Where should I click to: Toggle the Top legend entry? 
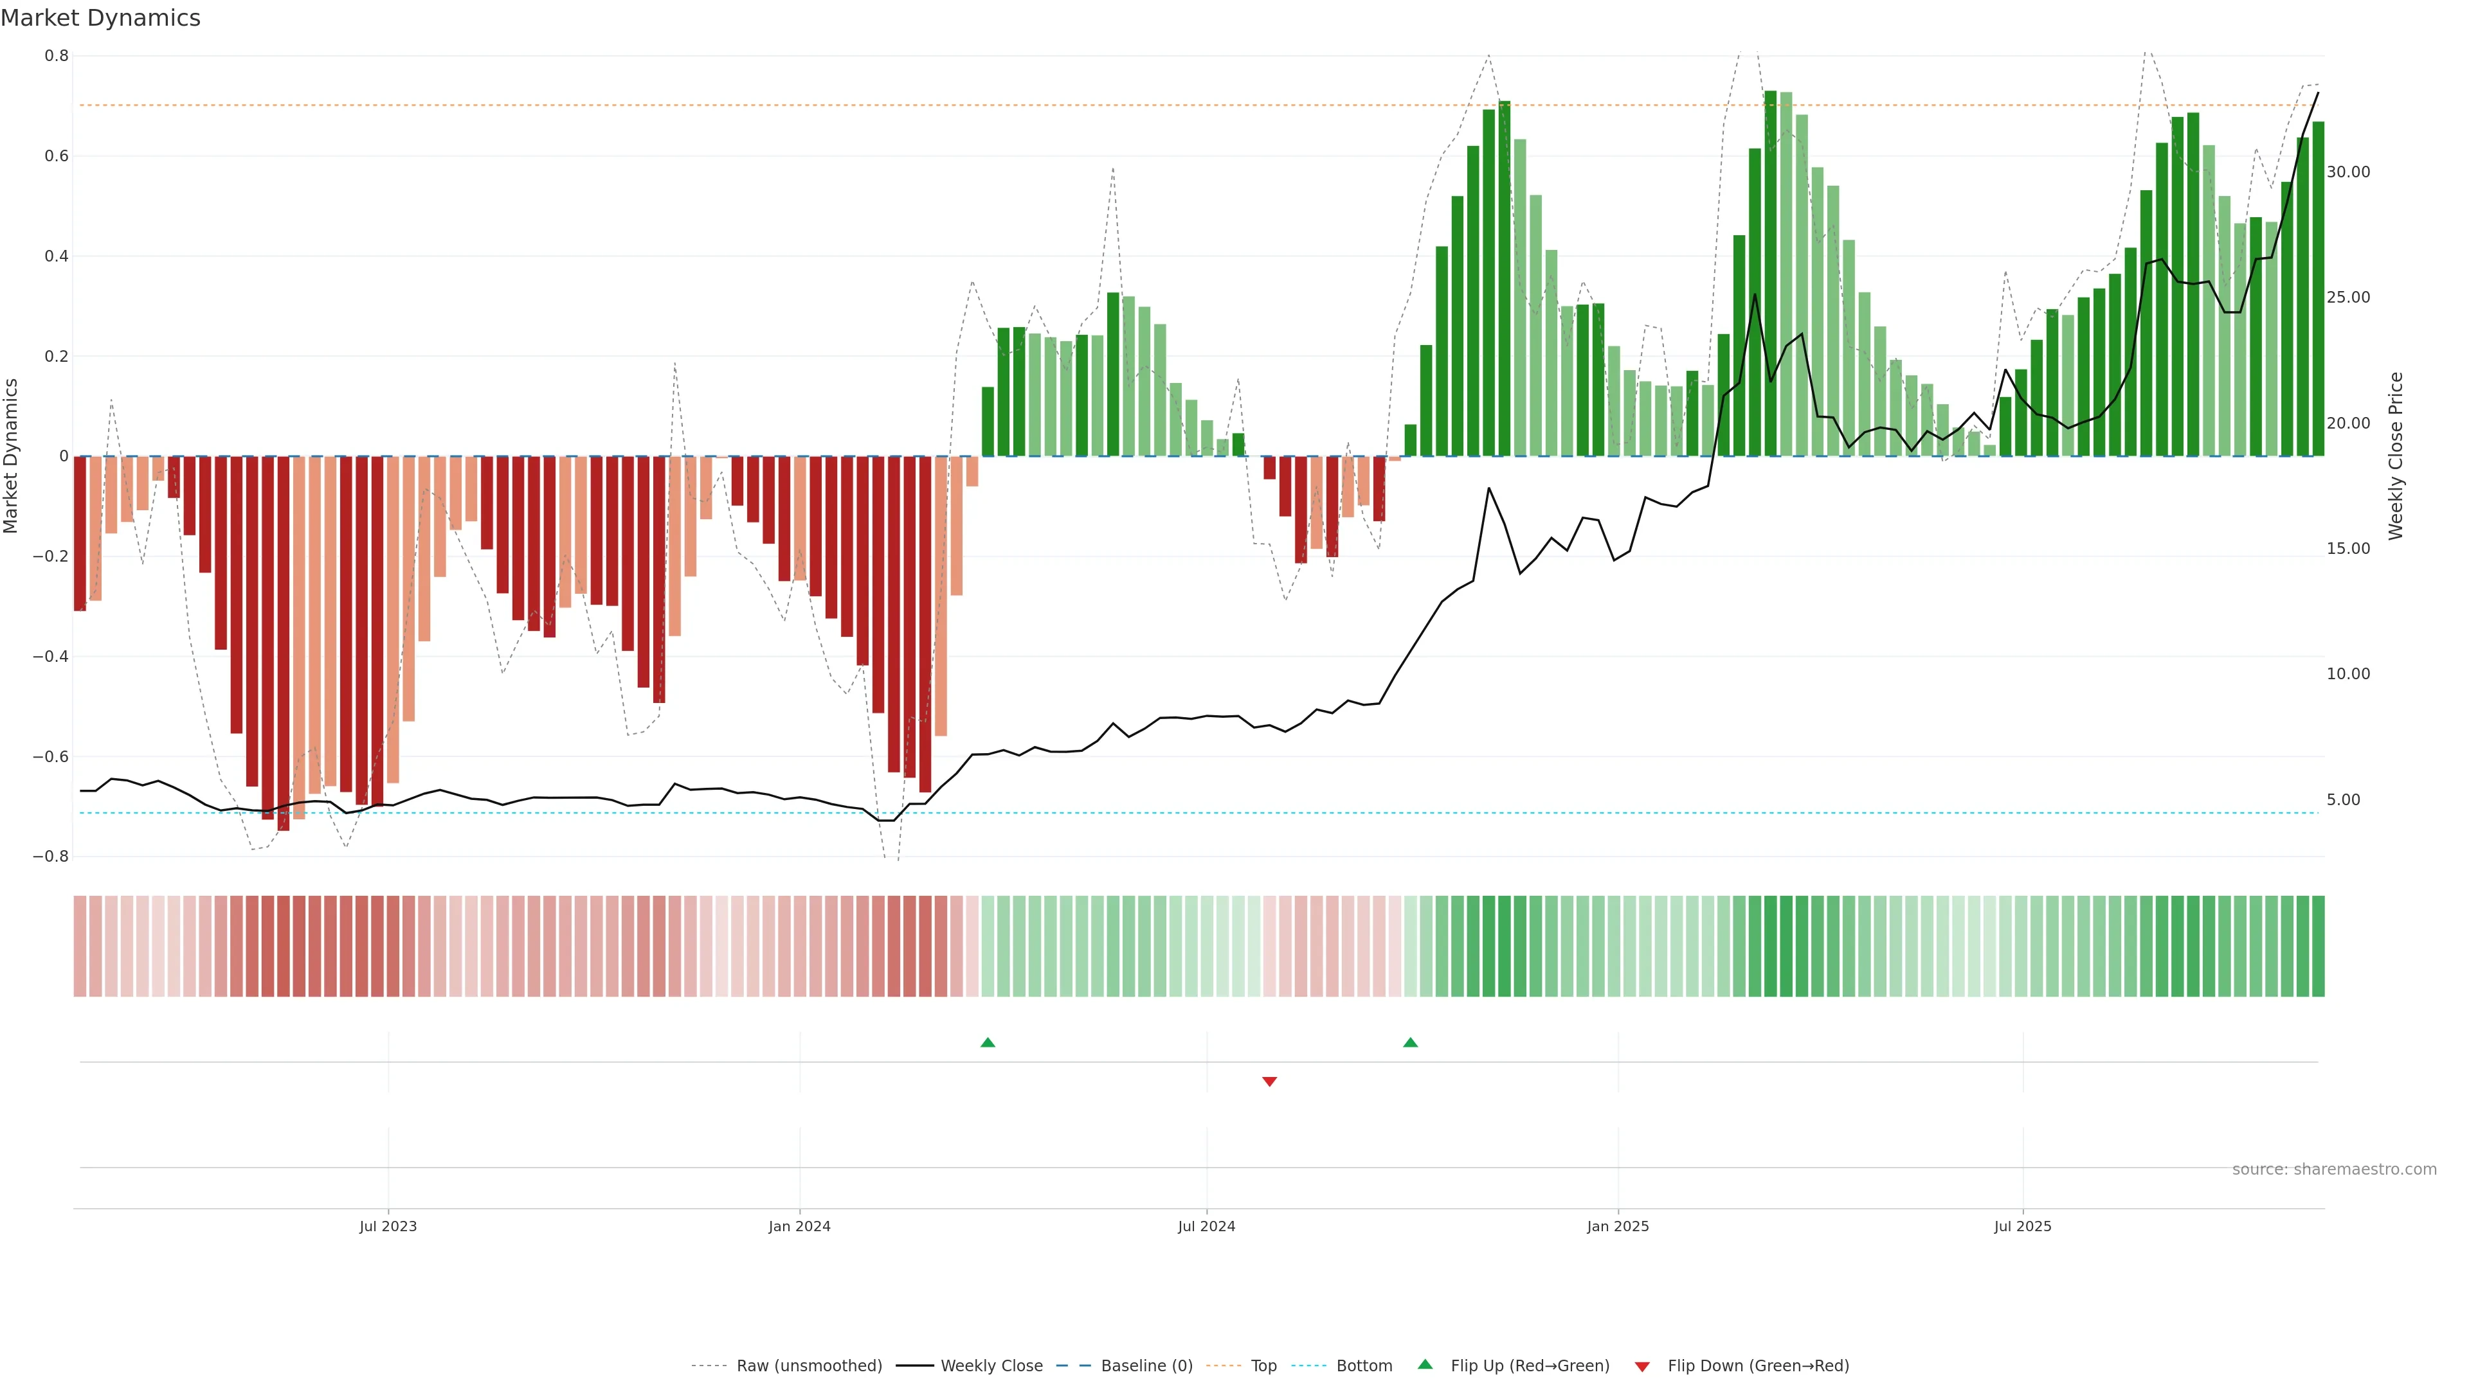pos(1263,1366)
